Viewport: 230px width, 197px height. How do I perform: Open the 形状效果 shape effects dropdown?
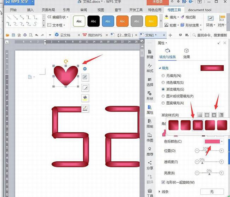click(x=191, y=25)
